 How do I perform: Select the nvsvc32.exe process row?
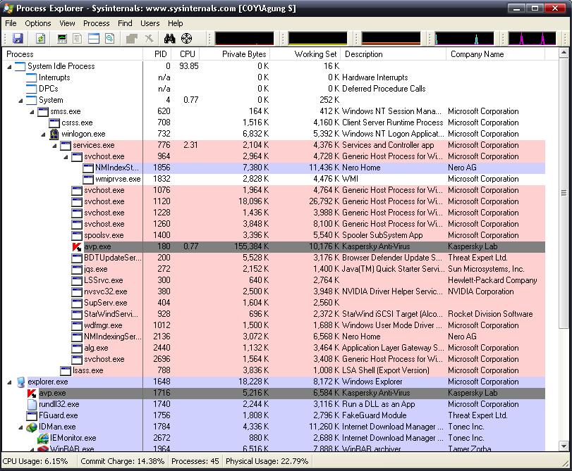tap(274, 291)
